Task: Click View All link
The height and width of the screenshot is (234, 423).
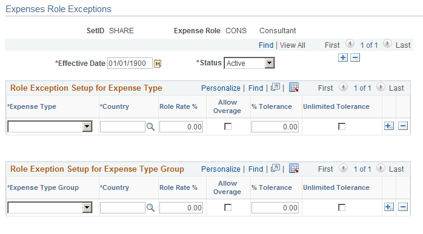Action: pos(293,45)
